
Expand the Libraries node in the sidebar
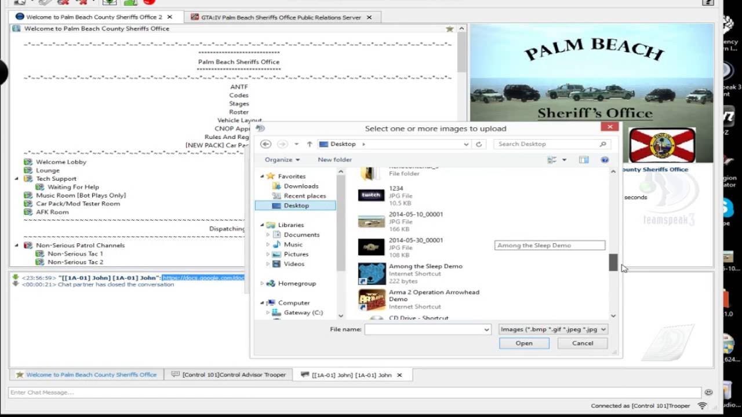tap(263, 225)
